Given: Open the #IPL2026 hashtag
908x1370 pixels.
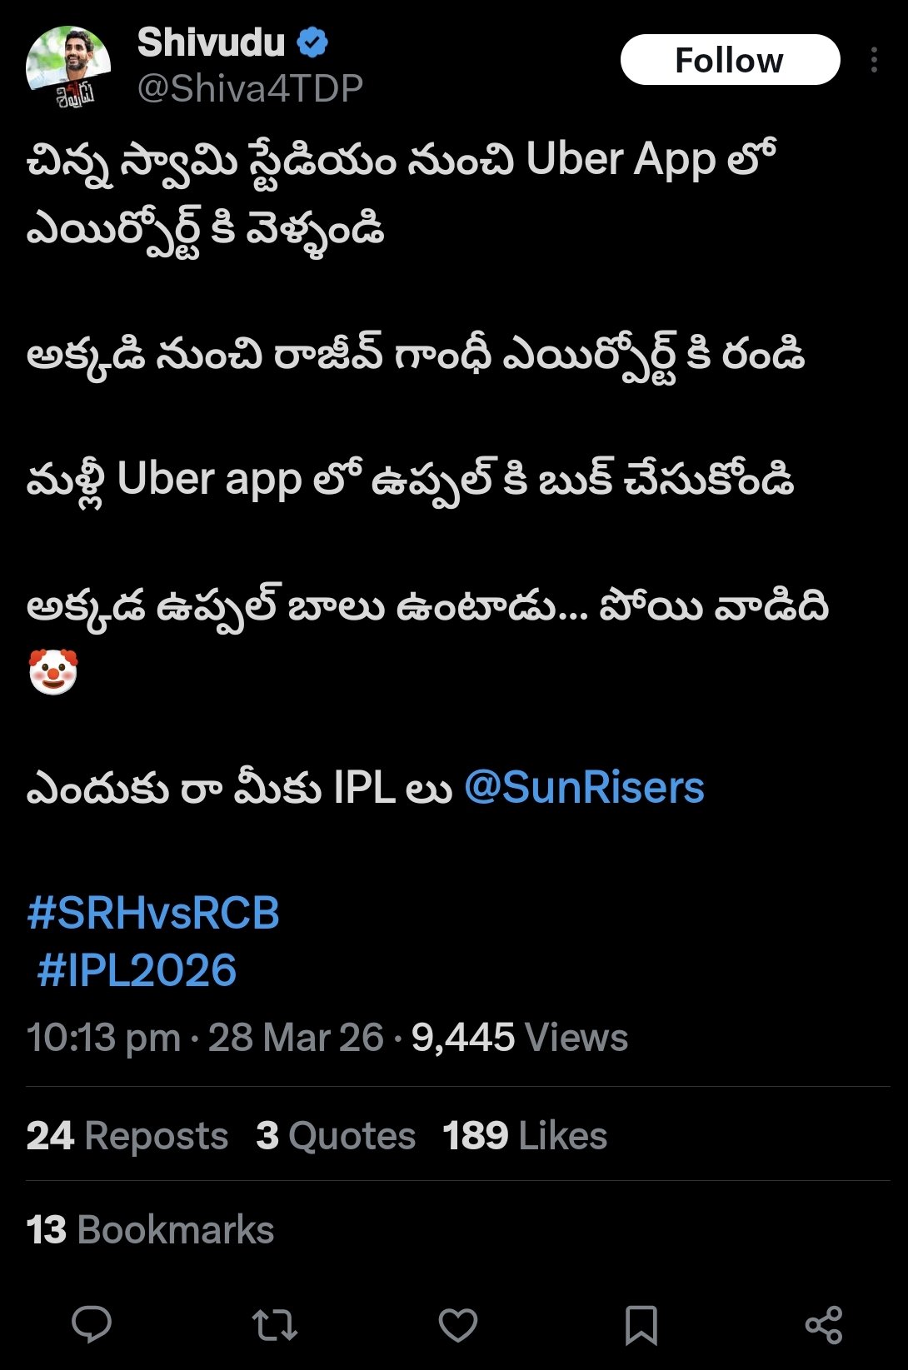Looking at the screenshot, I should click(137, 970).
